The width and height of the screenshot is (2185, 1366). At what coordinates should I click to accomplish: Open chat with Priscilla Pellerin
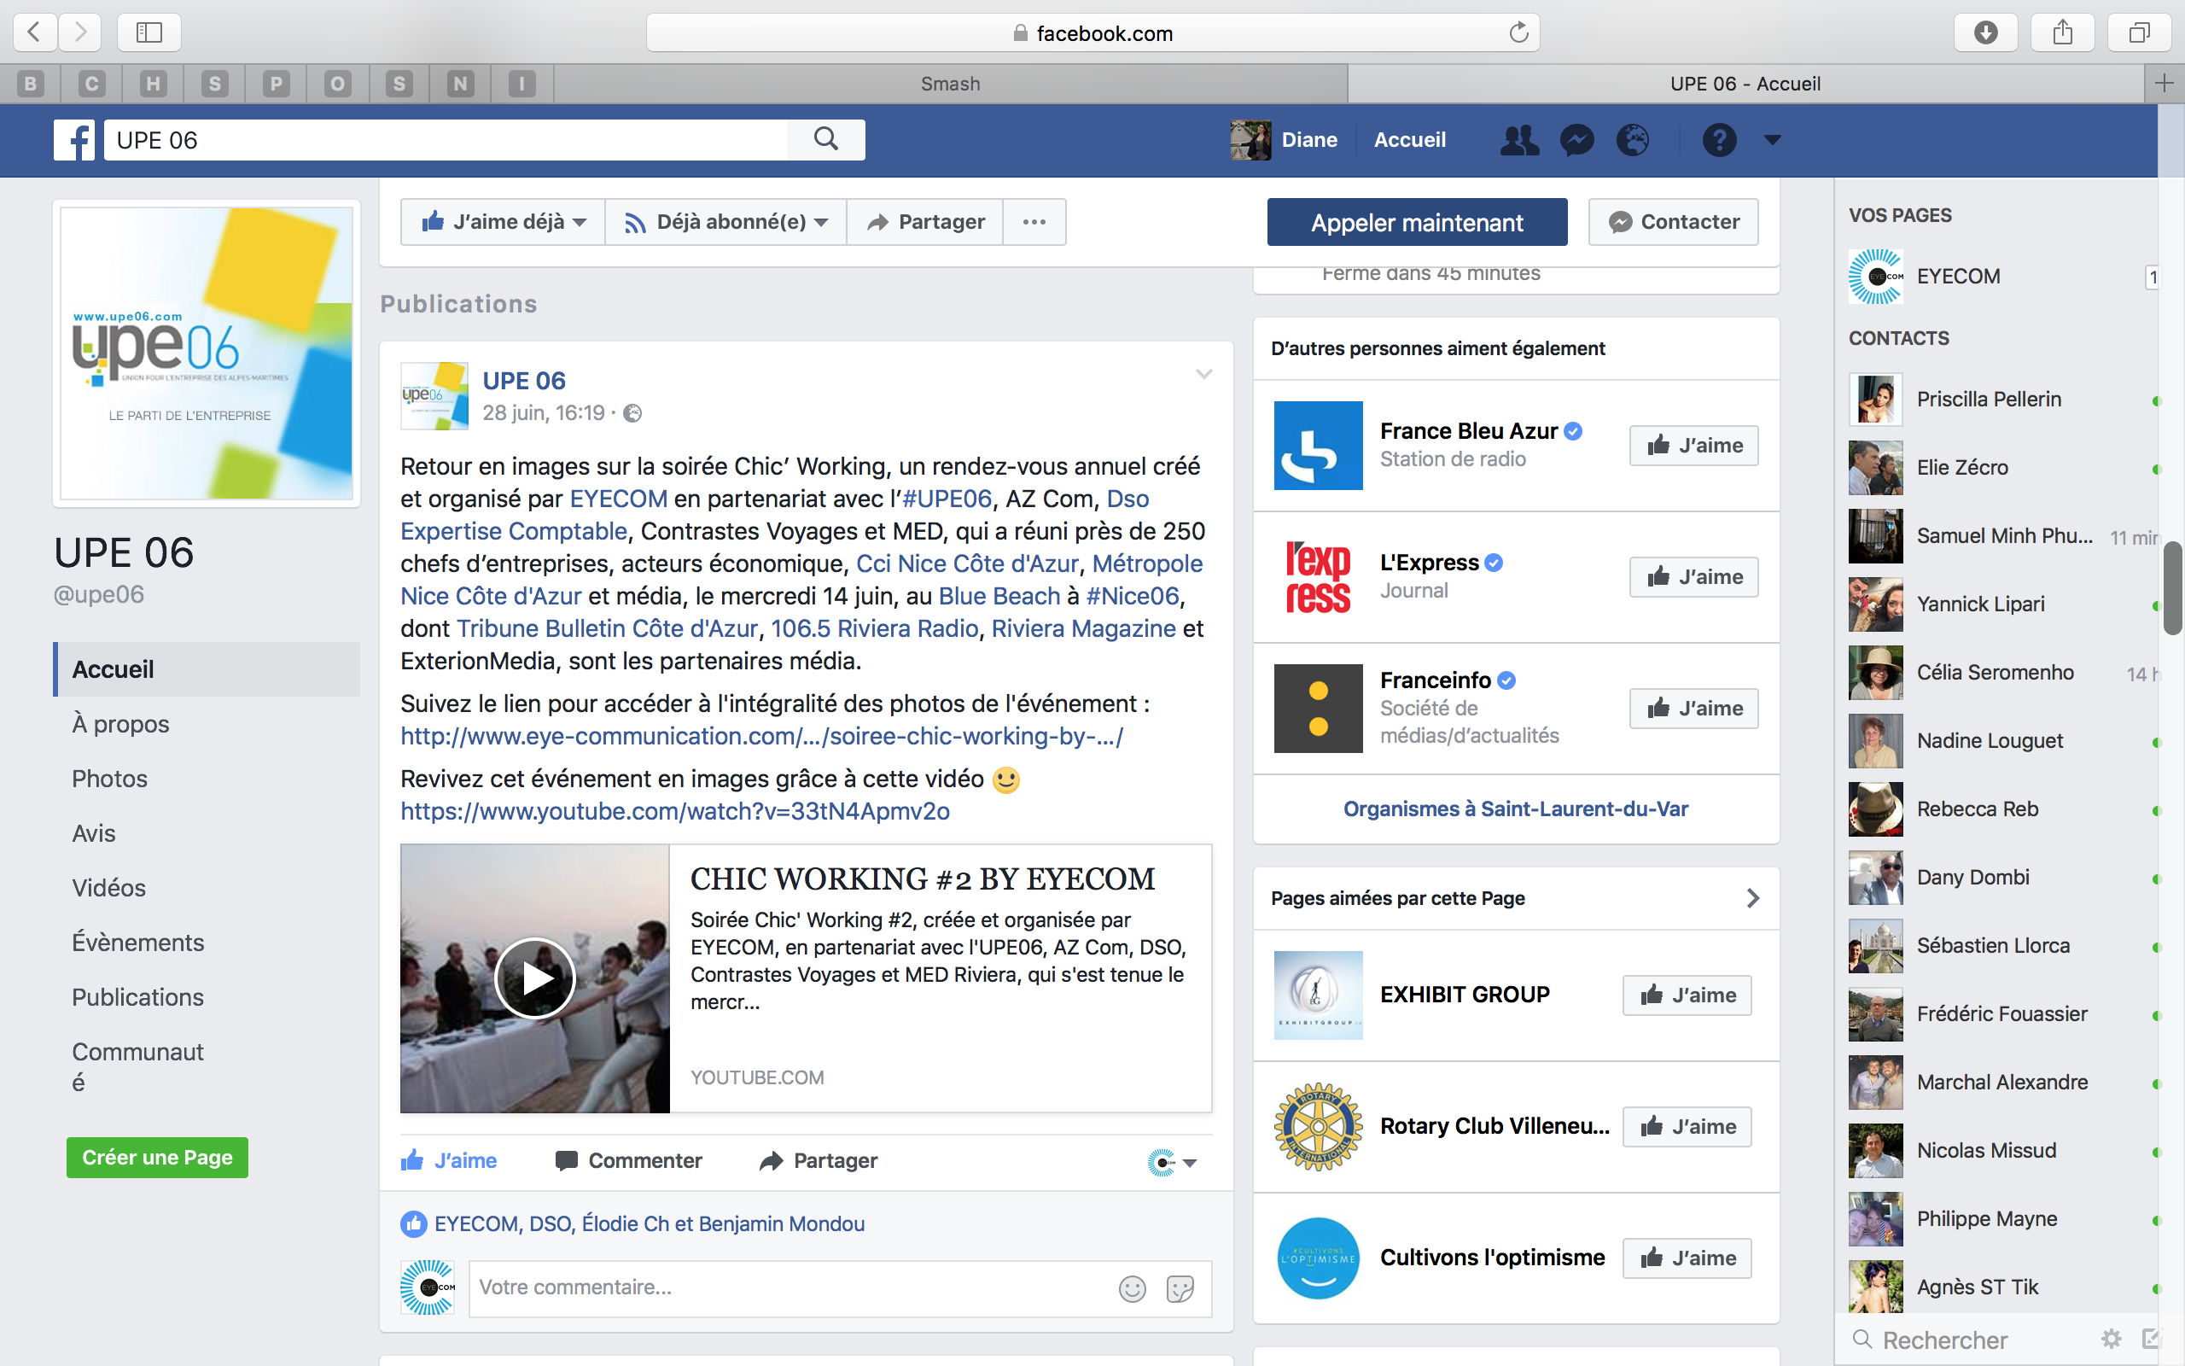pyautogui.click(x=1997, y=400)
